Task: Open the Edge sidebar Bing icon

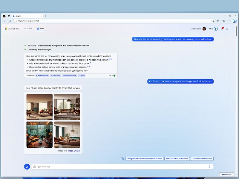Action: click(x=235, y=21)
